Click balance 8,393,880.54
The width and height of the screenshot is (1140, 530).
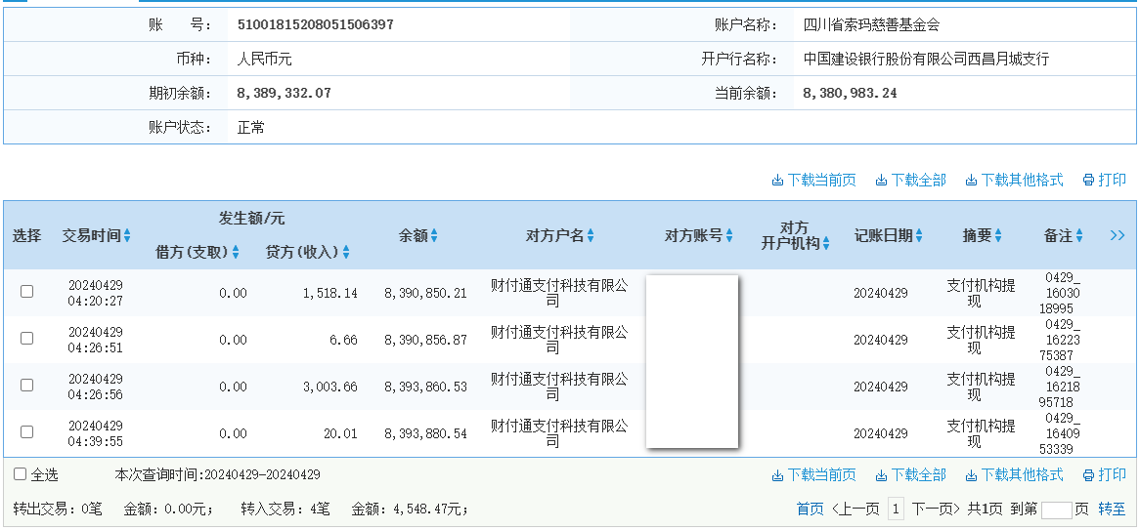[425, 434]
